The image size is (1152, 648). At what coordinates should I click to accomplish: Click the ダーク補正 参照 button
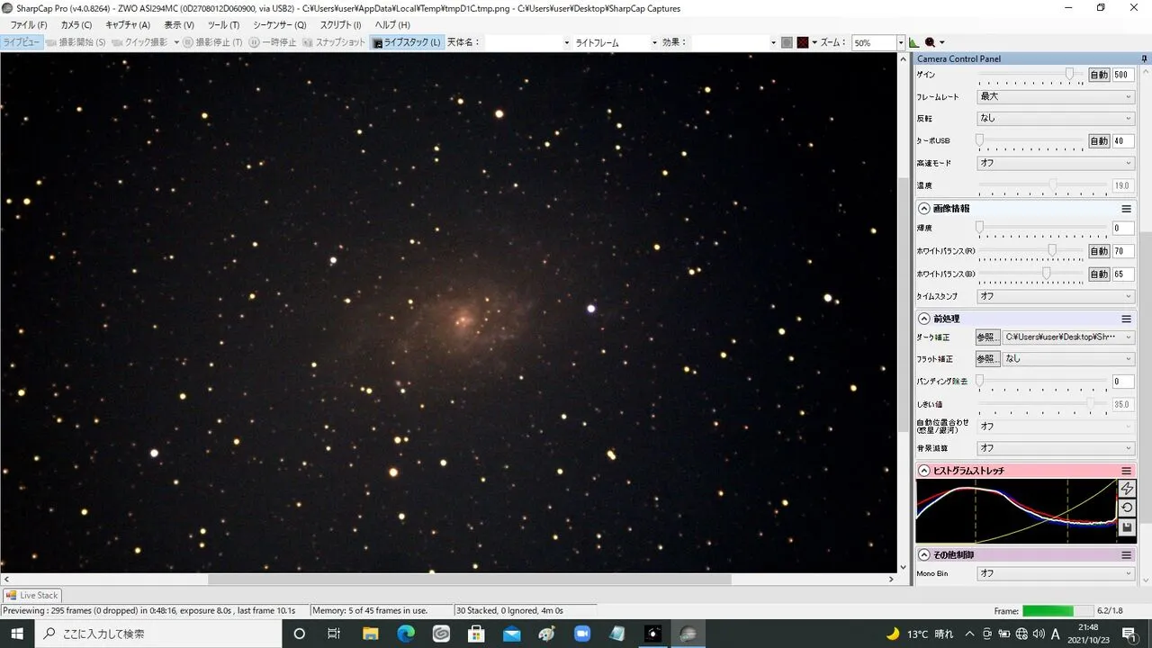pyautogui.click(x=987, y=337)
